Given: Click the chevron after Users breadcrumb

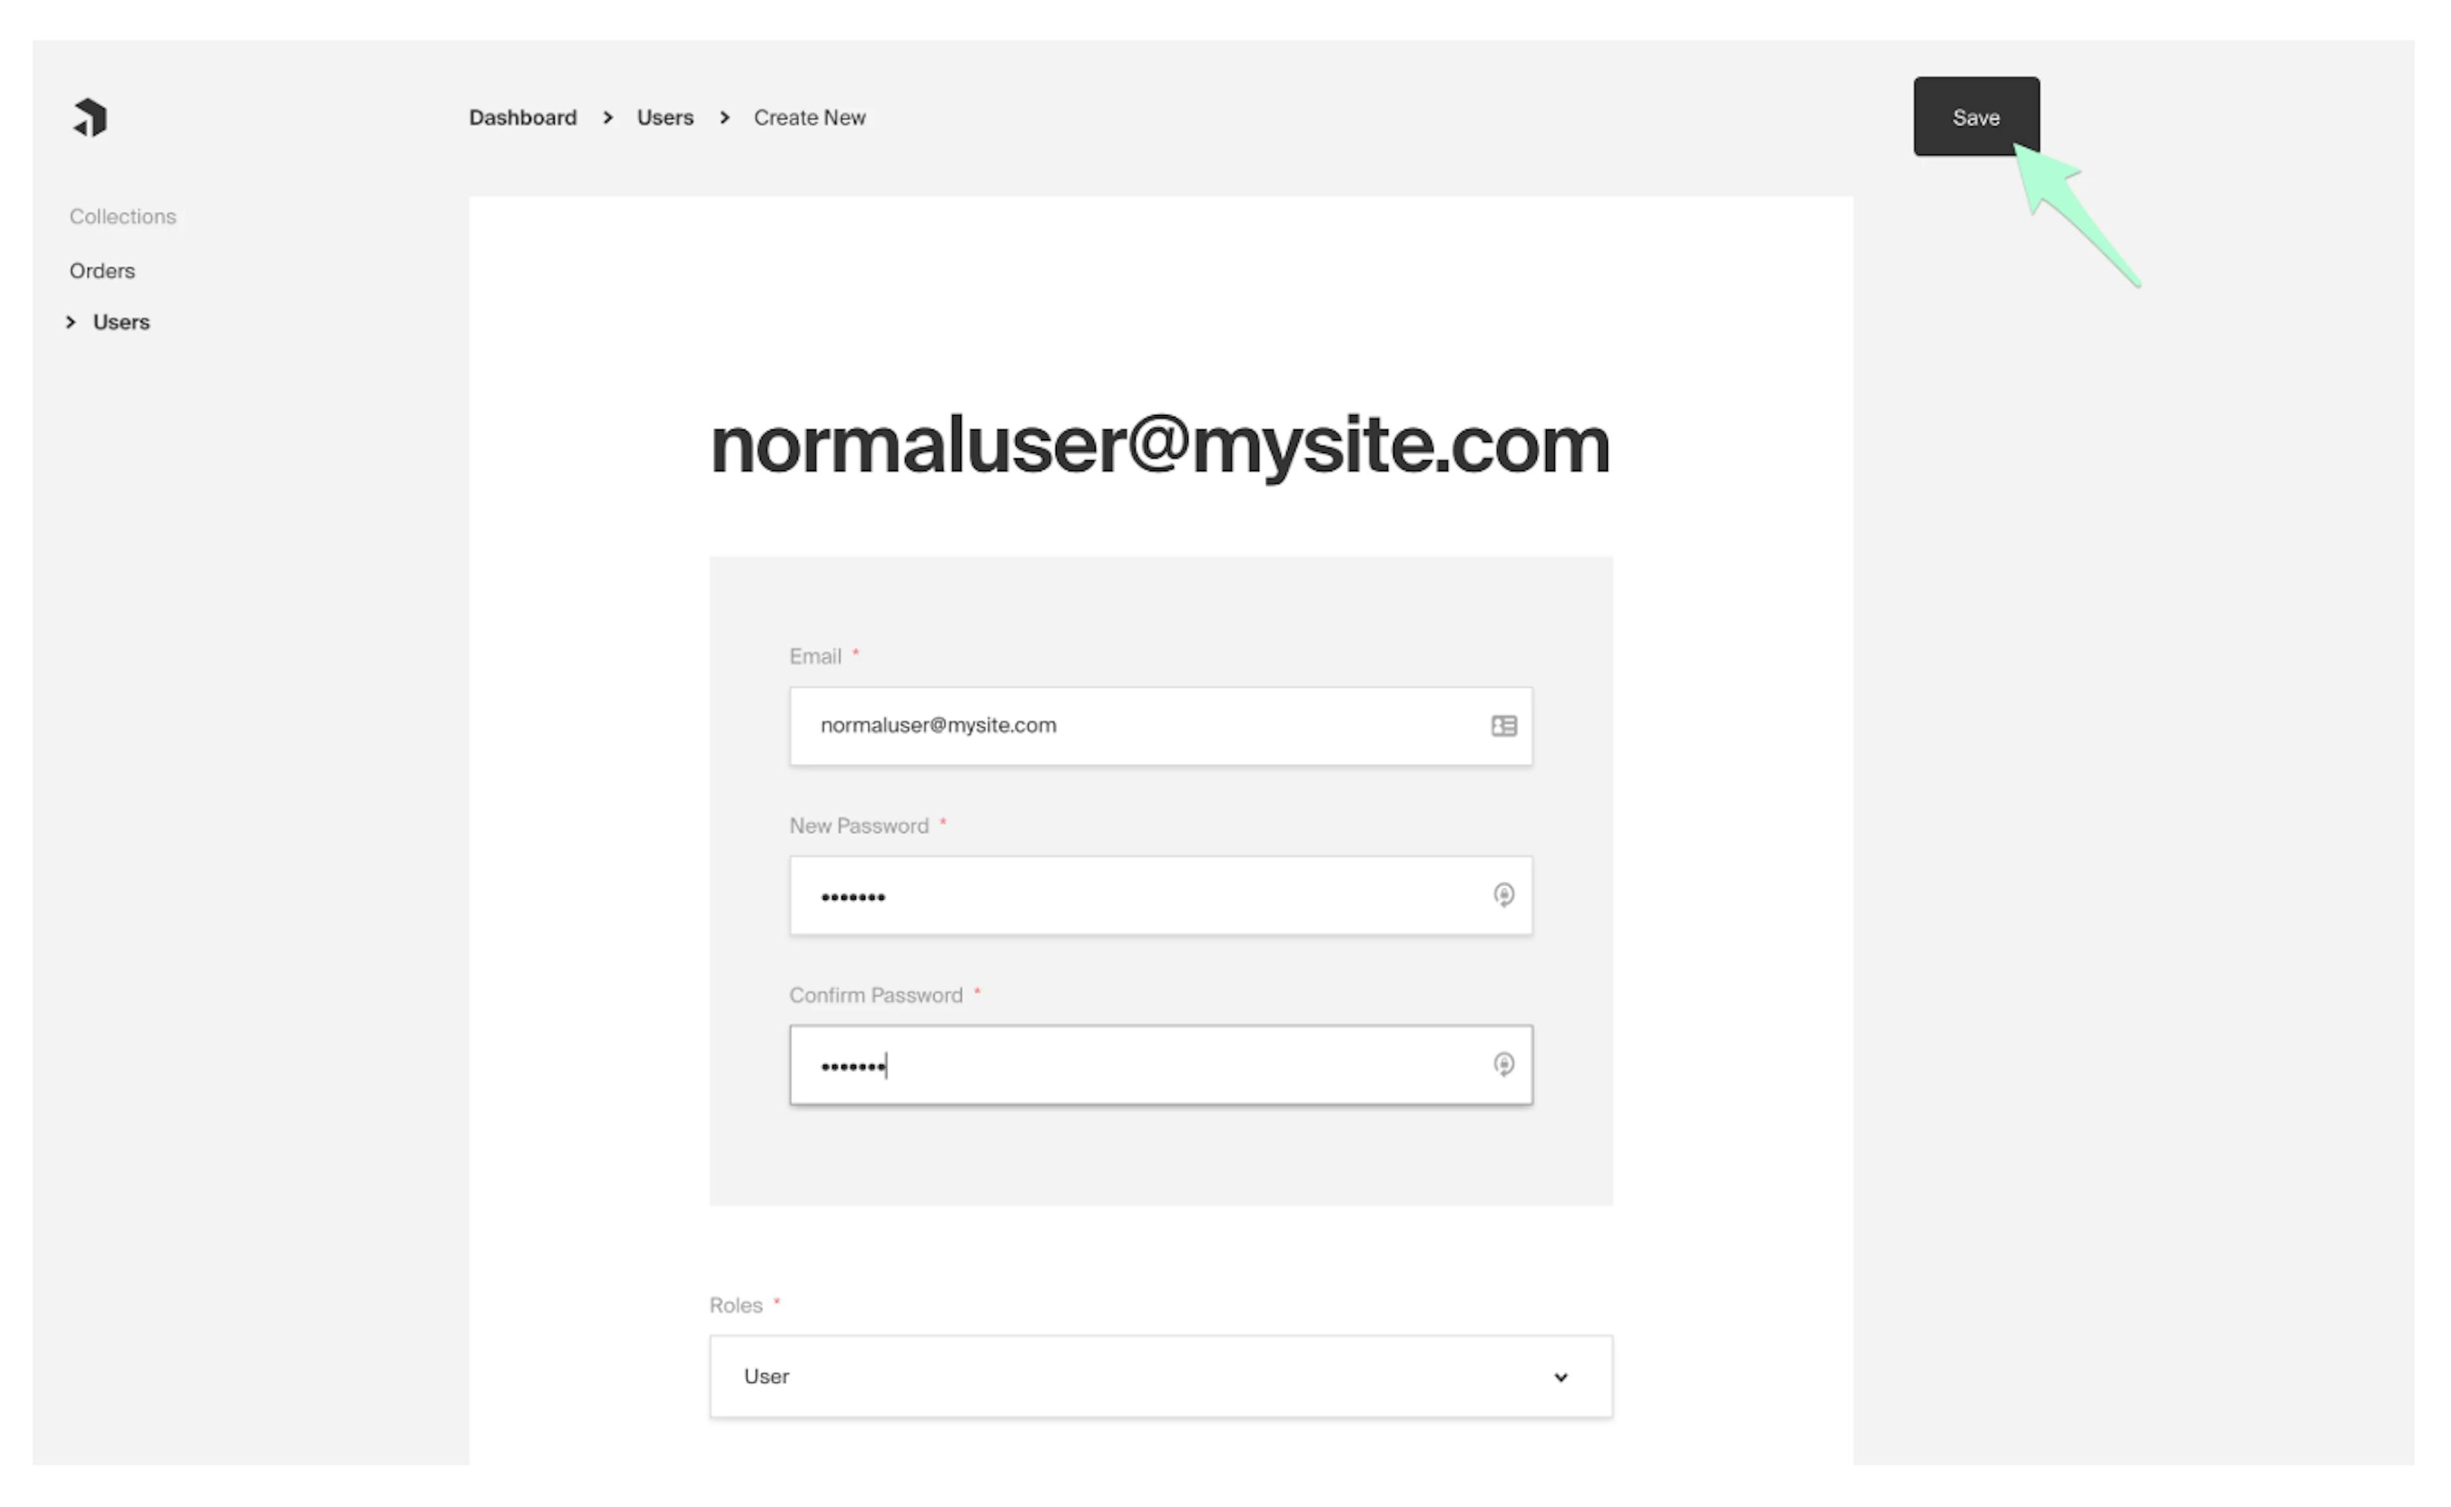Looking at the screenshot, I should click(x=724, y=117).
